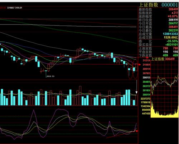Click the 2237273 volume axis label
The width and height of the screenshot is (179, 144).
[146, 99]
